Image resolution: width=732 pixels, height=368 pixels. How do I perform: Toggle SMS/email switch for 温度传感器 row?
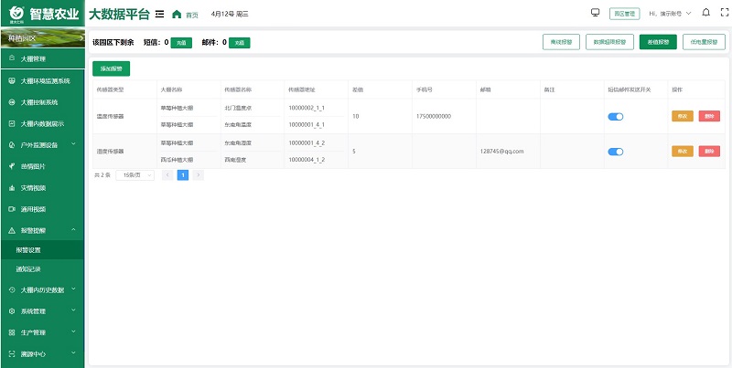[x=616, y=116]
